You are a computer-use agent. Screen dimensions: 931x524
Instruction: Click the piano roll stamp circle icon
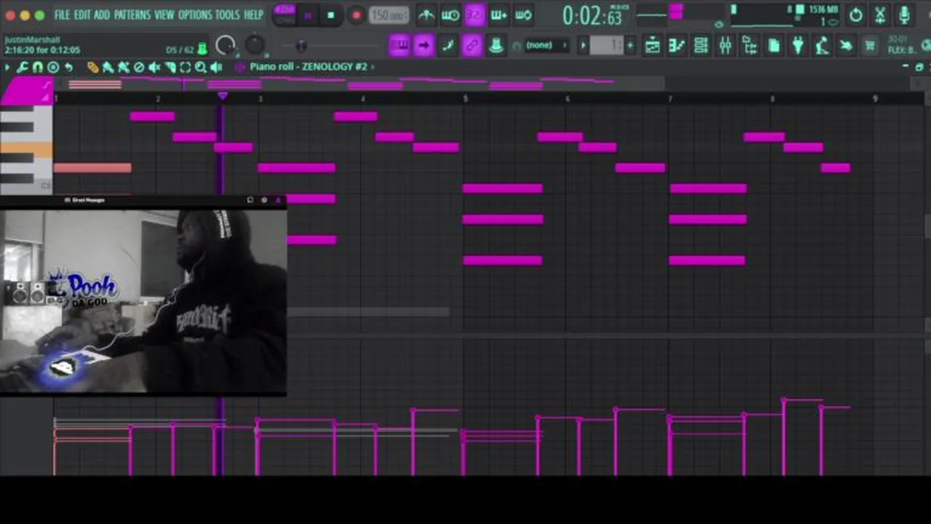click(53, 67)
